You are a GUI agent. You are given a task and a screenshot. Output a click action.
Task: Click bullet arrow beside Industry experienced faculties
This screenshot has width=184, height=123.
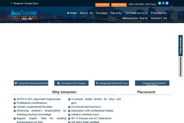15,107
